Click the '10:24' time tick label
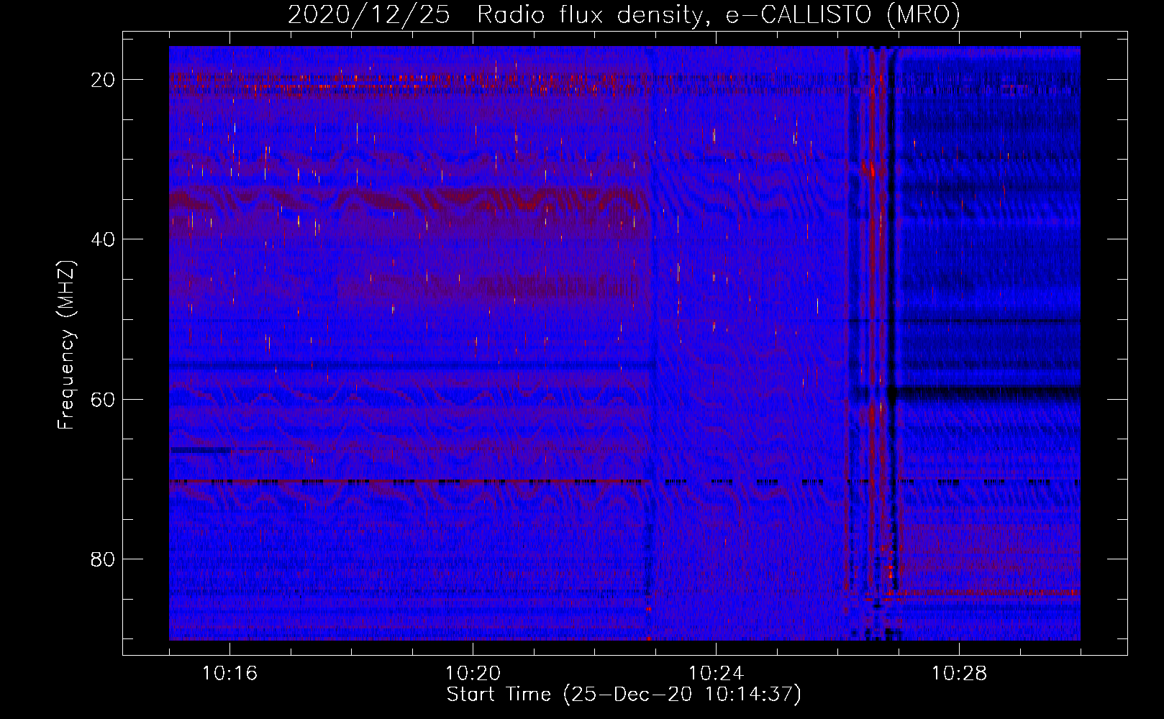This screenshot has width=1164, height=719. 716,674
